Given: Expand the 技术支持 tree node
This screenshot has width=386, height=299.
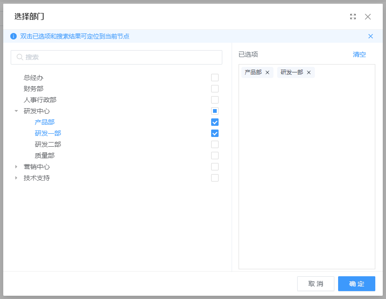Looking at the screenshot, I should [x=16, y=178].
